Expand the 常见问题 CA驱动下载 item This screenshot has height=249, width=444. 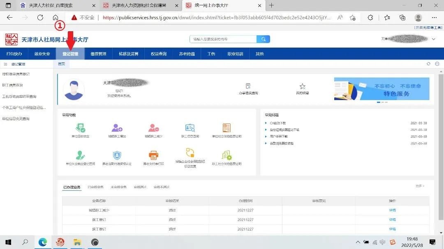278,123
